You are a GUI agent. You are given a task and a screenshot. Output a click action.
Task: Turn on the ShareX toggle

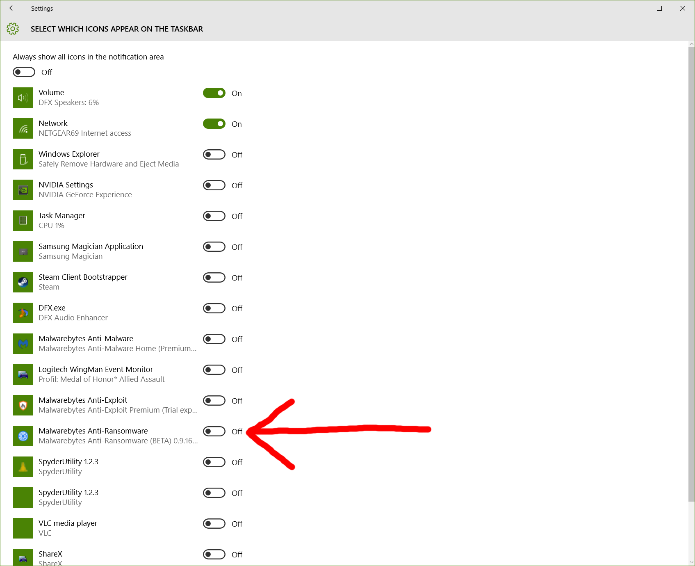[x=214, y=555]
